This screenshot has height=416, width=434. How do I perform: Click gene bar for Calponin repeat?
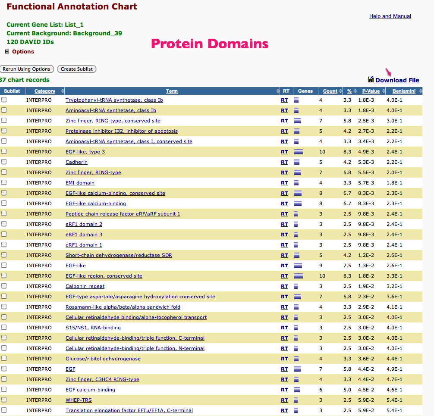point(296,286)
